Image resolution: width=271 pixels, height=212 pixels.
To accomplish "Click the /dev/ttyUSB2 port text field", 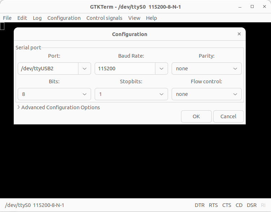I will coord(48,69).
